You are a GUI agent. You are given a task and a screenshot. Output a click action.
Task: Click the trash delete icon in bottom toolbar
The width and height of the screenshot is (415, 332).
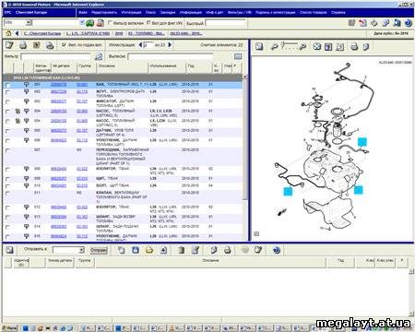(182, 250)
